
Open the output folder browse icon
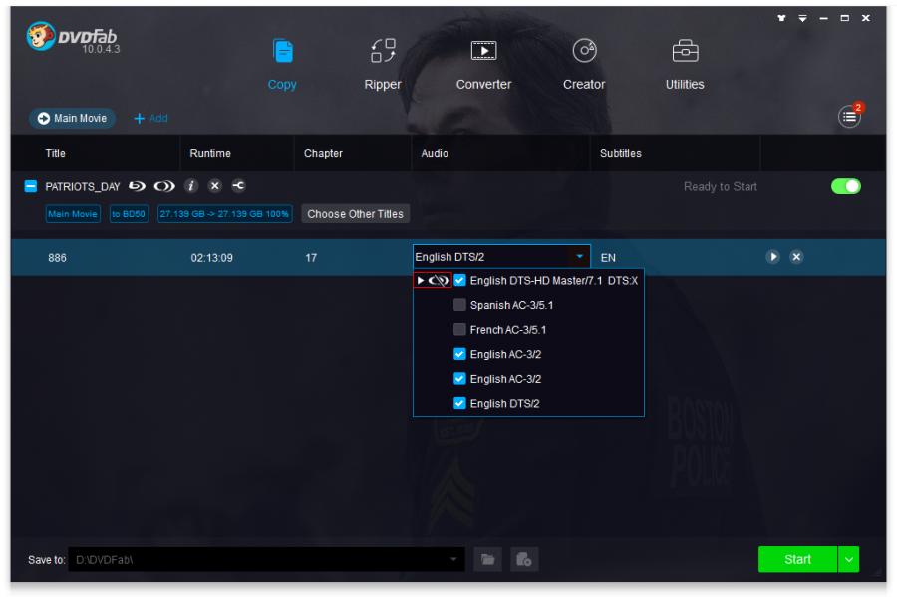(x=487, y=559)
